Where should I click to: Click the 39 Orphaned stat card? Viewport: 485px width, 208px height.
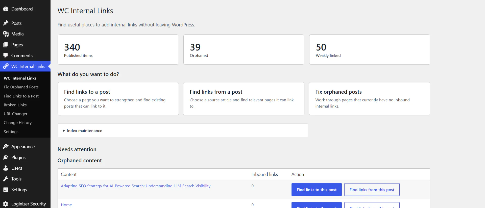click(x=244, y=49)
